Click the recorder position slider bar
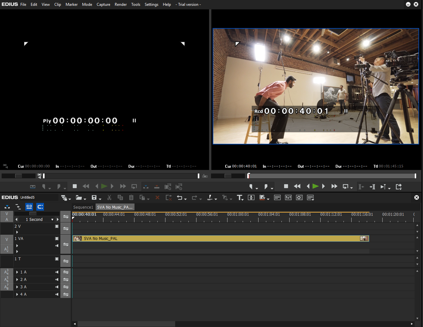 tap(332, 176)
